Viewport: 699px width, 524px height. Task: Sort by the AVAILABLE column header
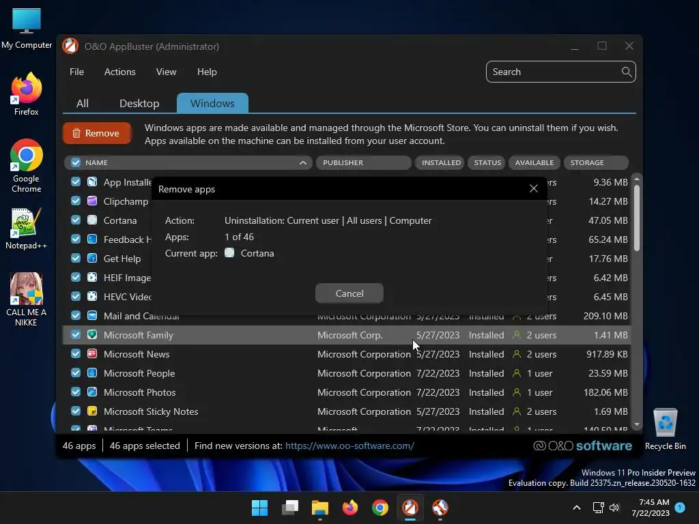(x=534, y=162)
